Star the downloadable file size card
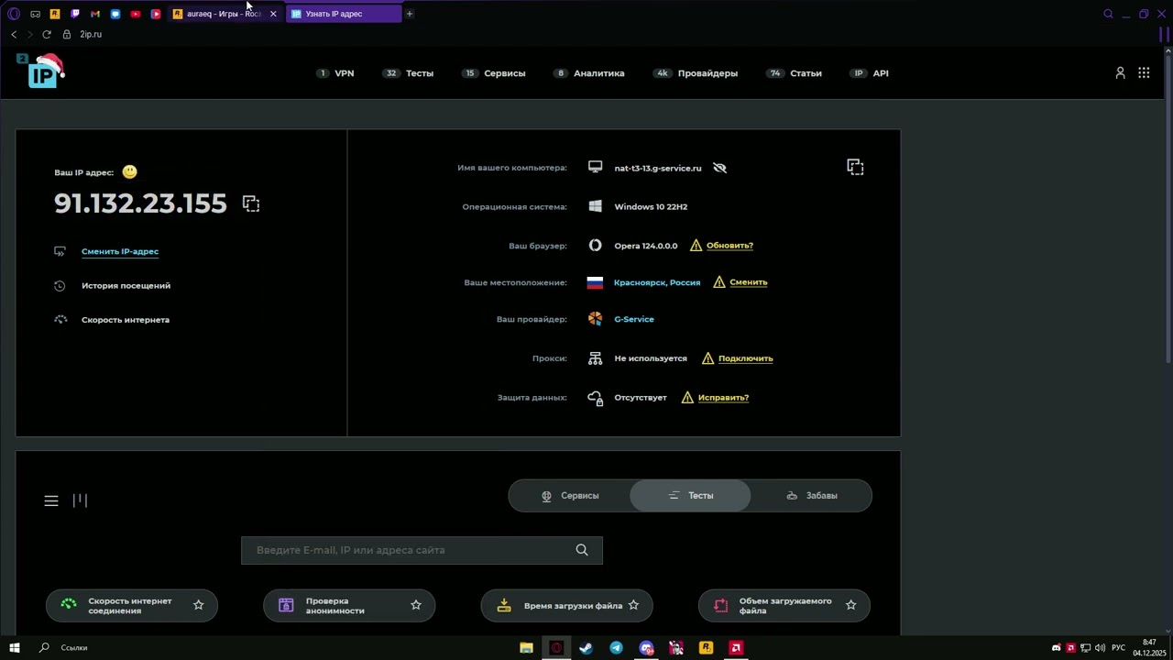 850,605
